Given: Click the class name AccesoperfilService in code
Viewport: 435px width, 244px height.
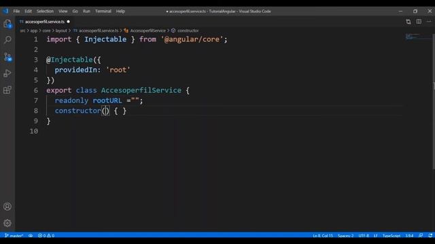Looking at the screenshot, I should pos(141,90).
